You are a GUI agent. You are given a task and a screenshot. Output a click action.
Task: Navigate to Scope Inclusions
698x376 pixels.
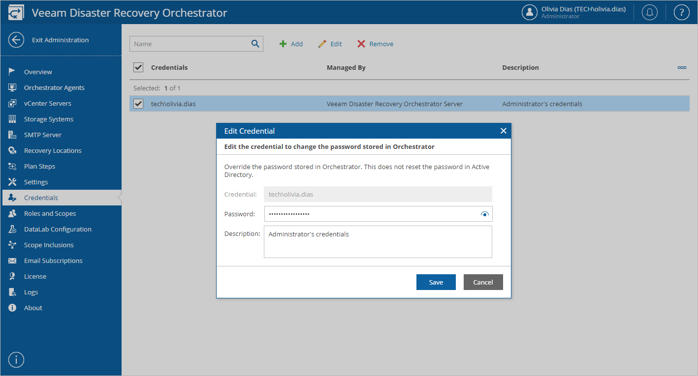coord(49,245)
